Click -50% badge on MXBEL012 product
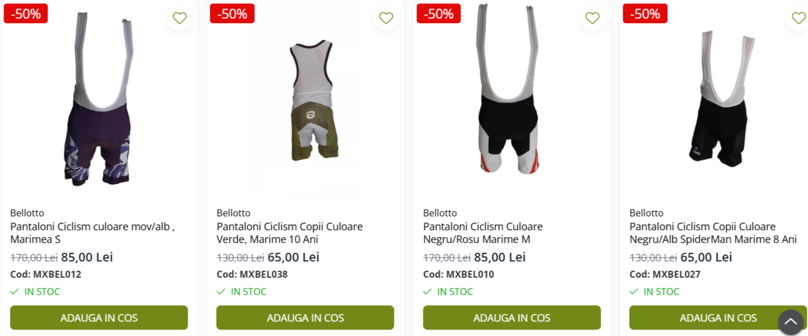Image resolution: width=808 pixels, height=336 pixels. pos(25,13)
